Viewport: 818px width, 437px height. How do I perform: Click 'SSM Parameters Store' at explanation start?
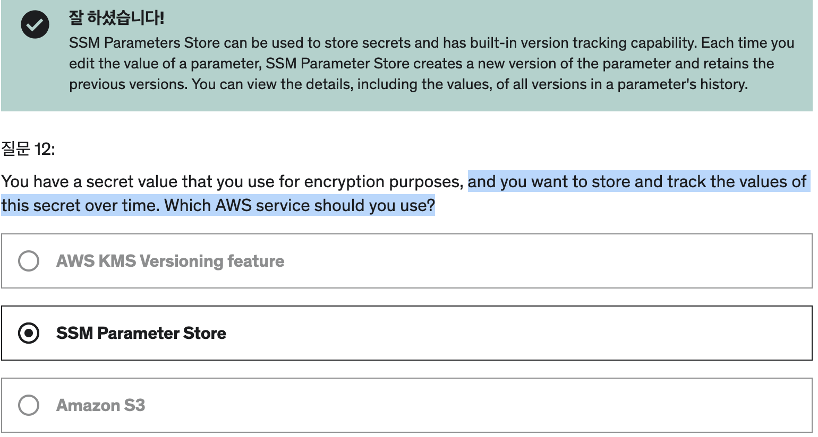144,43
